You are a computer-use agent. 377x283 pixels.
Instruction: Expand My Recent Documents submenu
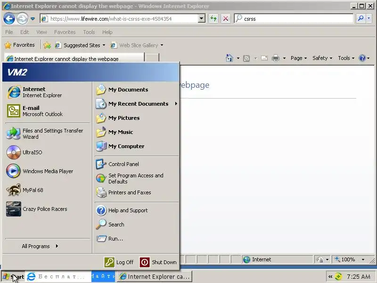tap(137, 104)
